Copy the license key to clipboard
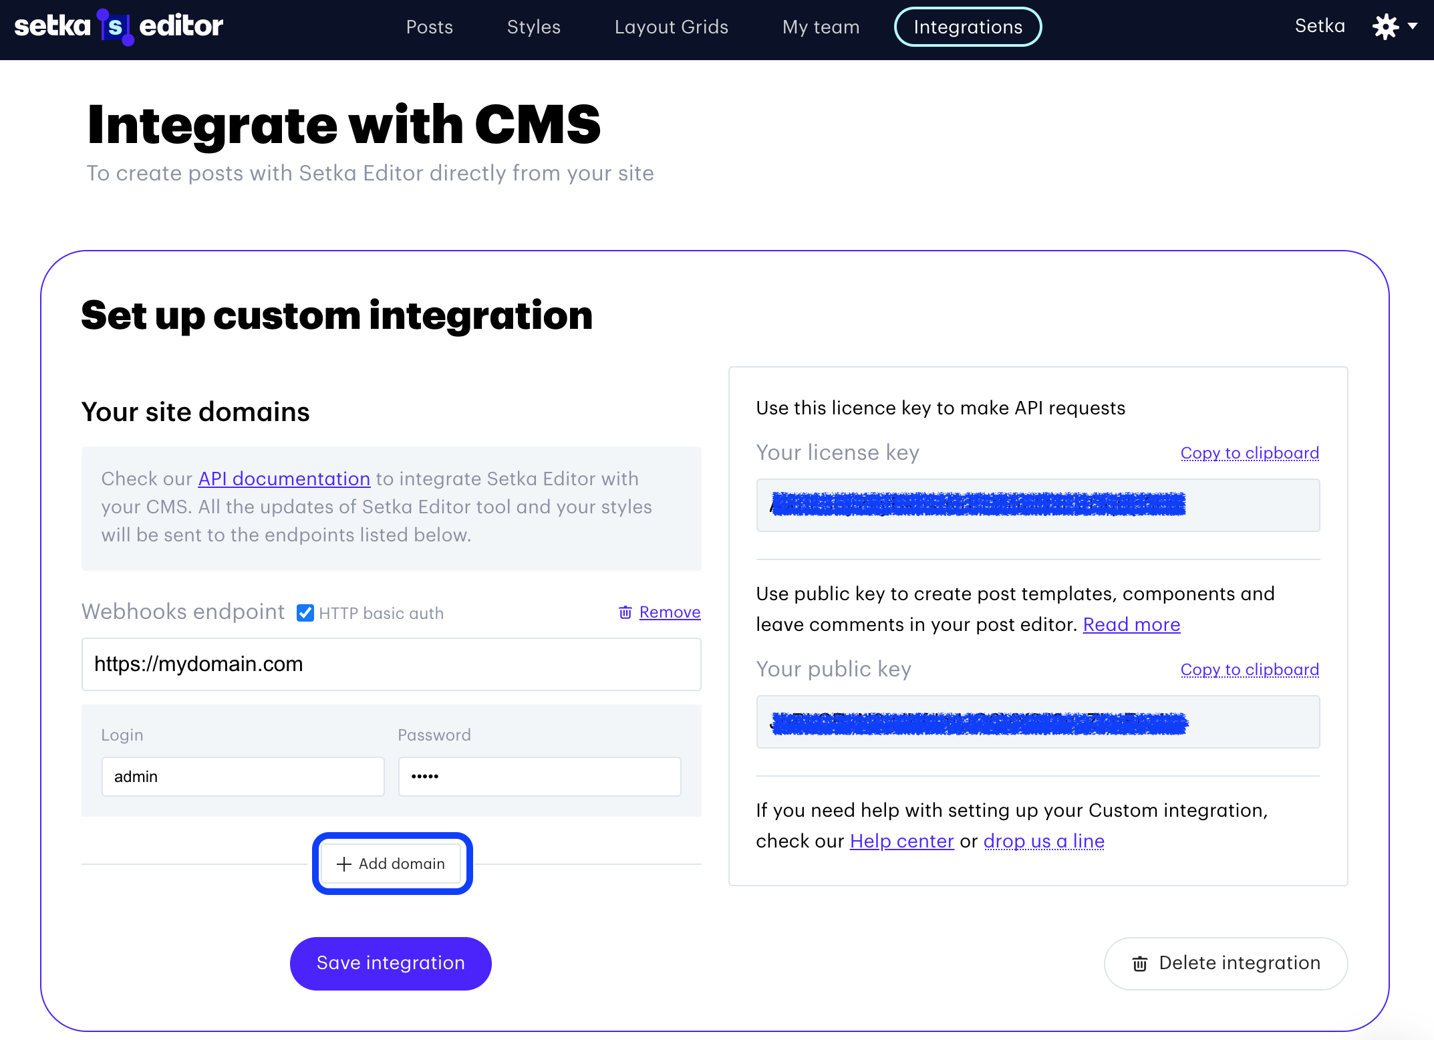 [x=1250, y=453]
